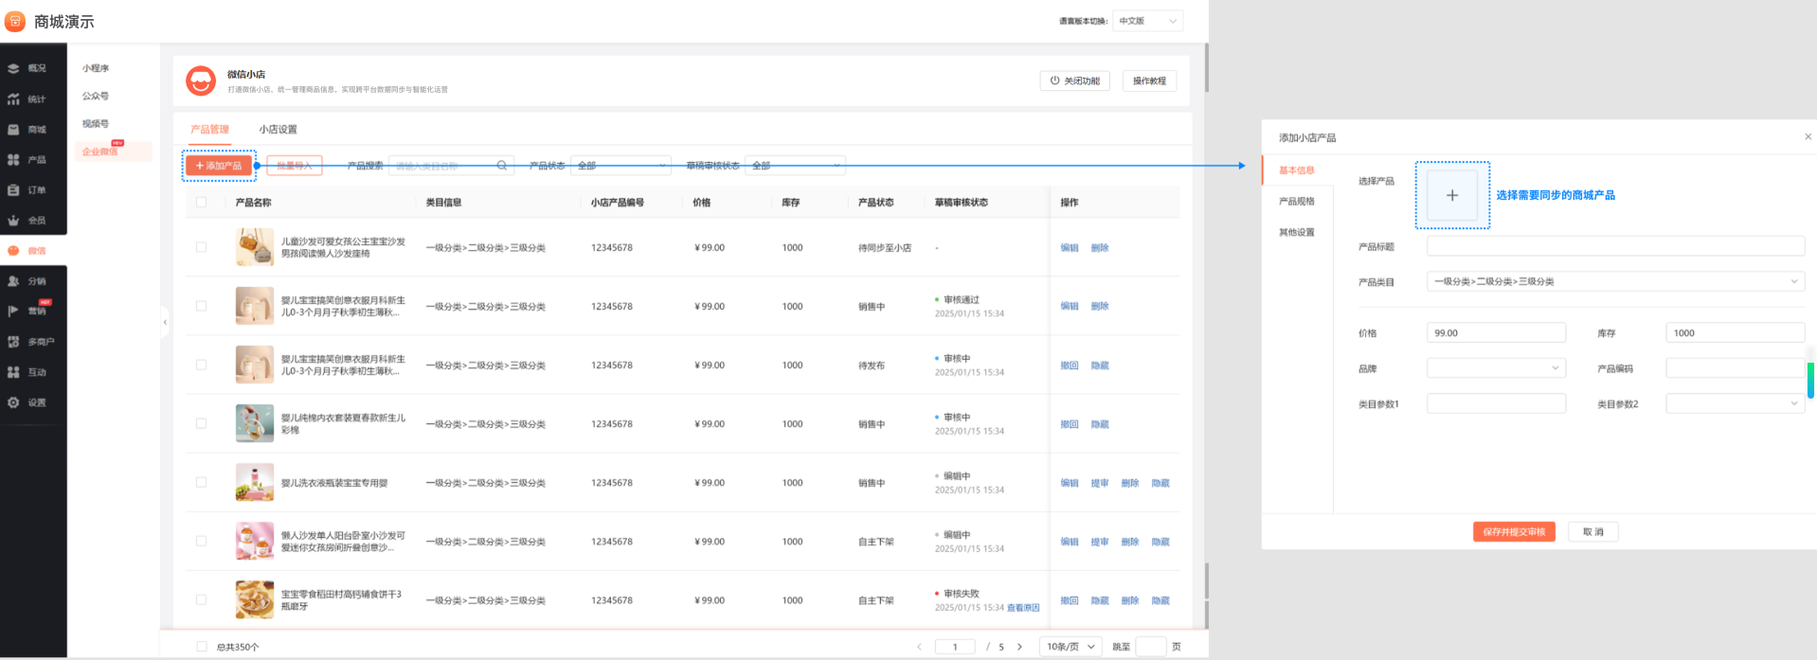Open the 语言版本切换 中文版 dropdown
Viewport: 1817px width, 660px height.
1147,21
